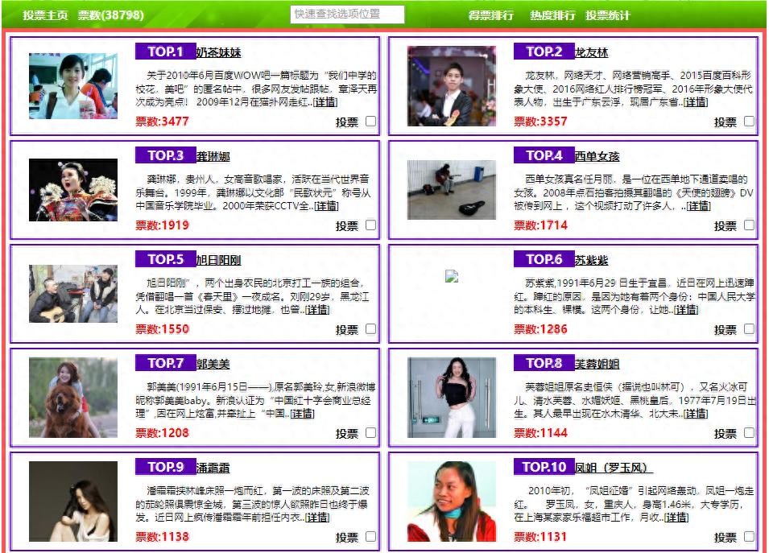
Task: Open 投票统计 statistics page
Action: 608,15
